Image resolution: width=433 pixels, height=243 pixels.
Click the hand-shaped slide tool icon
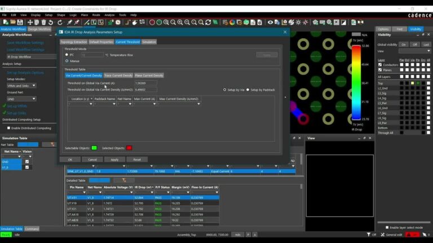click(135, 22)
